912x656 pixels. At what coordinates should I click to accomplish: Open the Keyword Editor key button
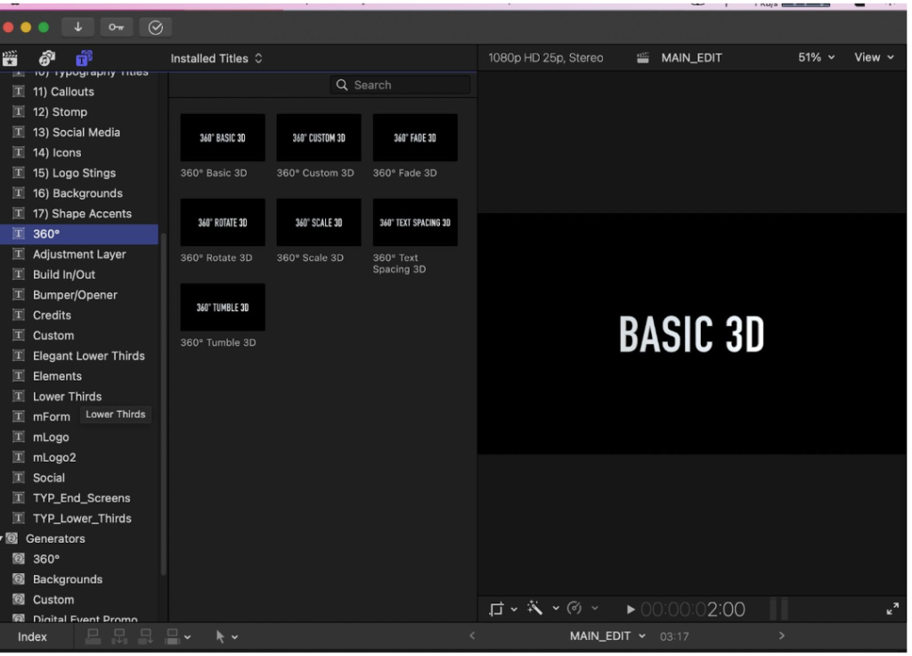pyautogui.click(x=117, y=28)
